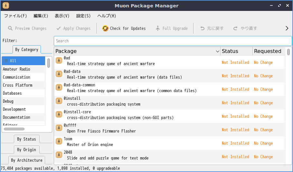Select the Development category
The width and height of the screenshot is (293, 172).
24,109
